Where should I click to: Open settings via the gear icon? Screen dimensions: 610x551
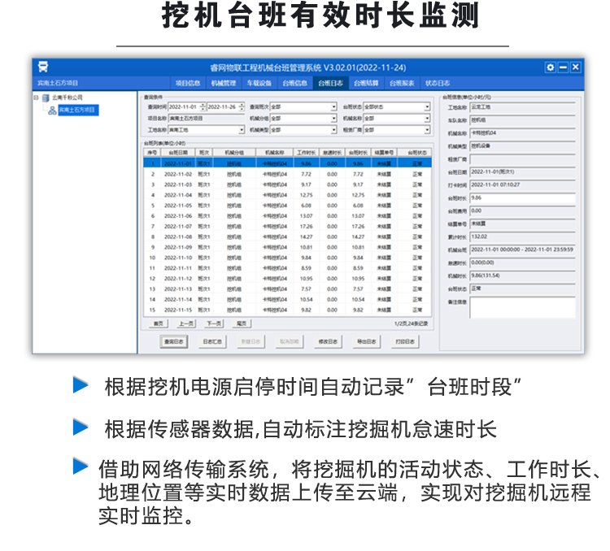point(550,67)
